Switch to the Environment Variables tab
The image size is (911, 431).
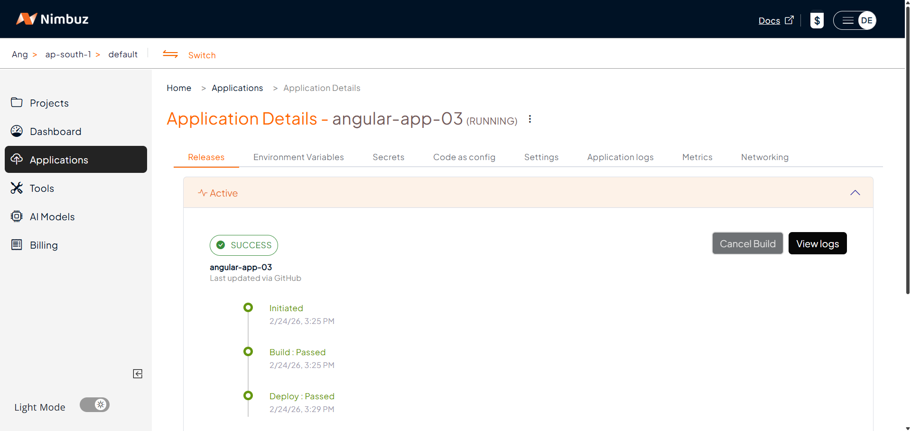(x=298, y=157)
